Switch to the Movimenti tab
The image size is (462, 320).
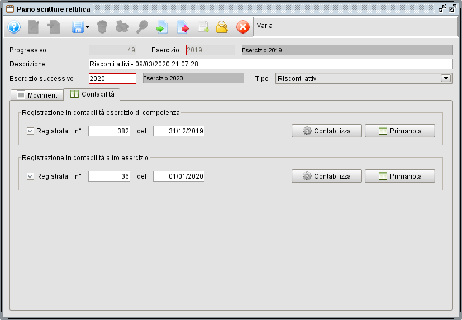click(37, 95)
